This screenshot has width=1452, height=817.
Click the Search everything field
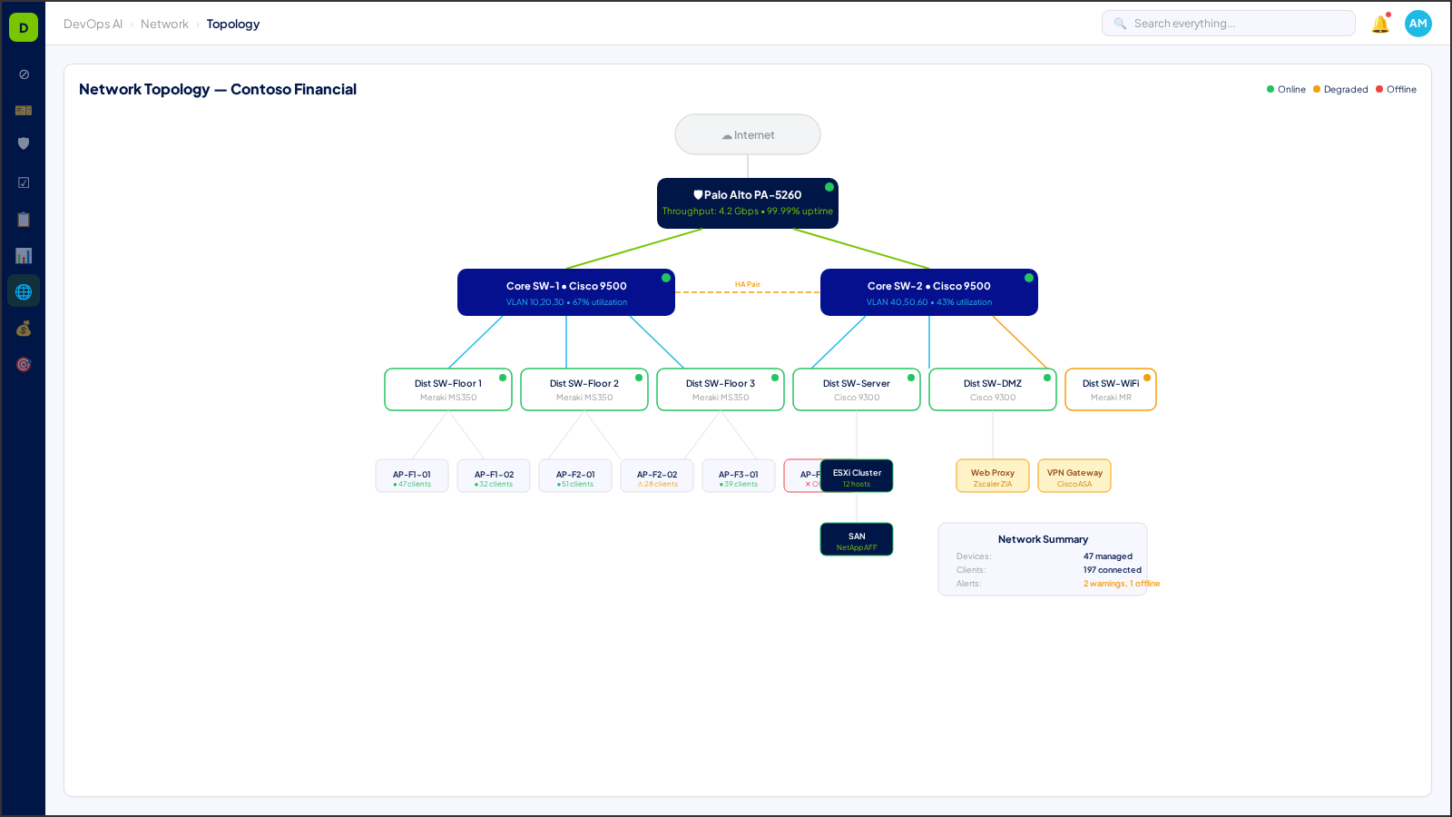1227,23
